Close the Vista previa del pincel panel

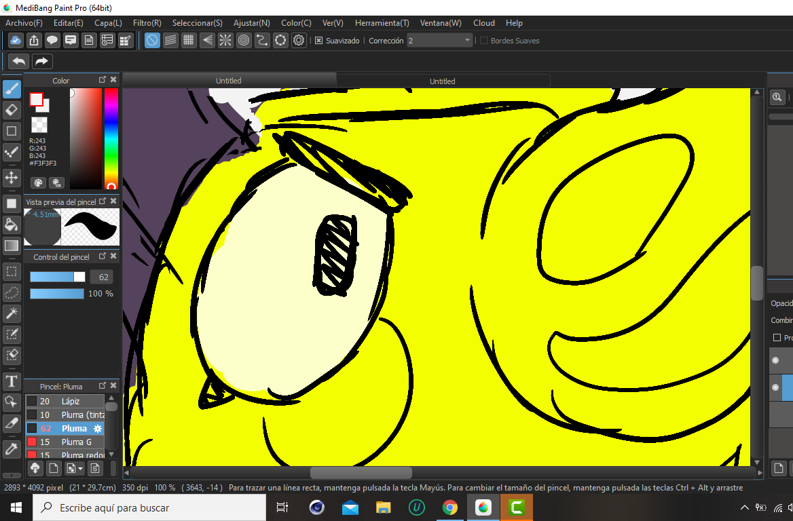113,201
